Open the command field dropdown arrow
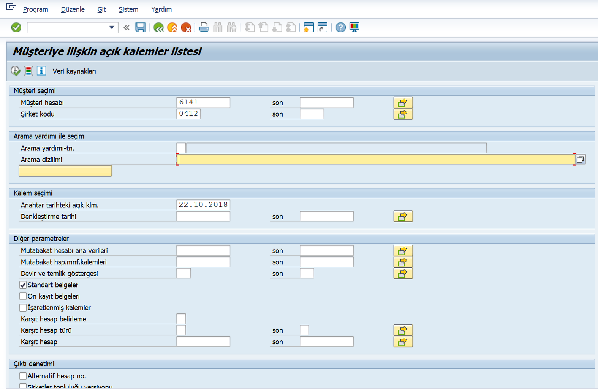598x389 pixels. pyautogui.click(x=112, y=27)
